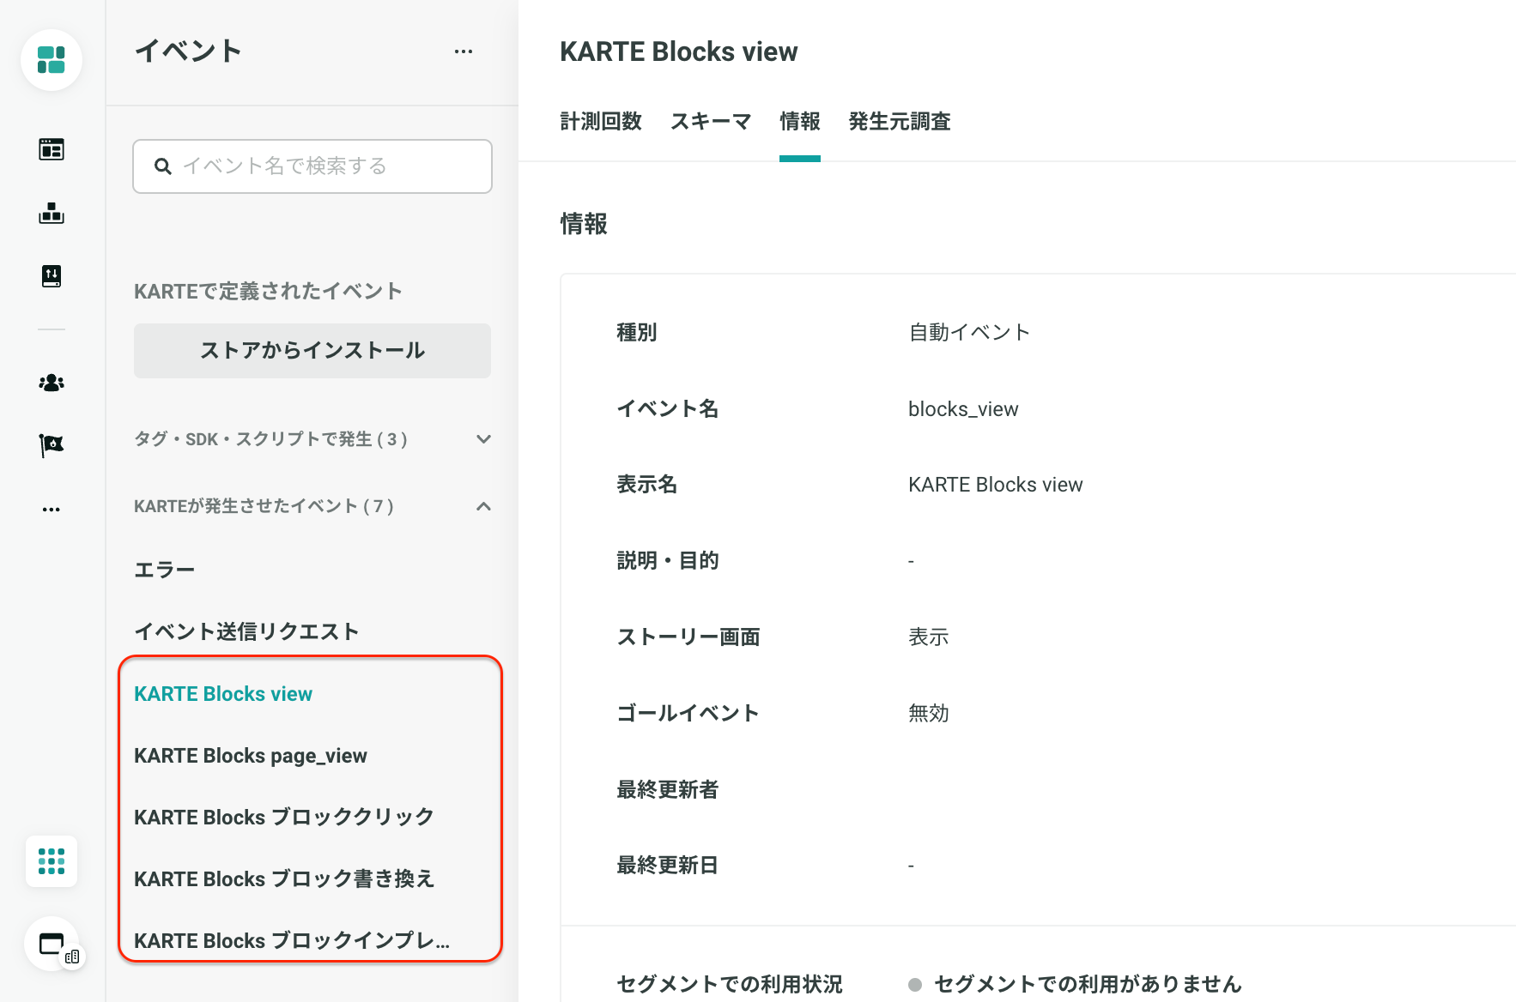Click the KARTEで定義されたイベント heading
Image resolution: width=1516 pixels, height=1002 pixels.
pyautogui.click(x=268, y=291)
